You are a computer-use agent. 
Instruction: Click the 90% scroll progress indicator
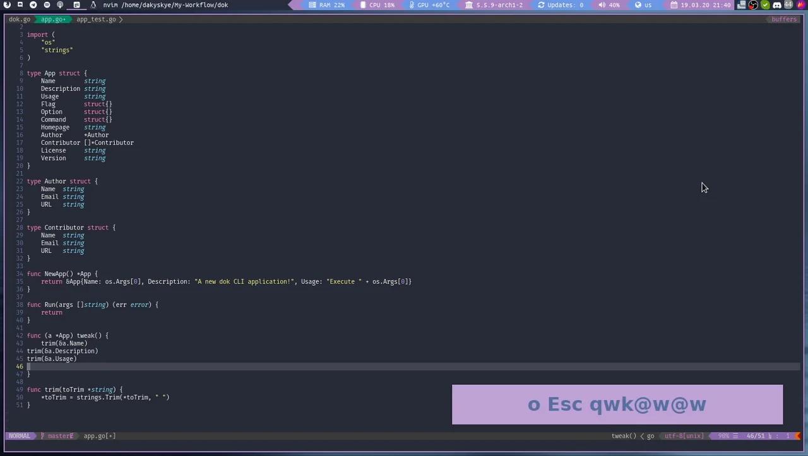(723, 435)
